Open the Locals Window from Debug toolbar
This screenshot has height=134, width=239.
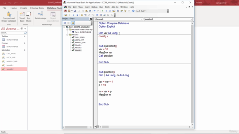97,15
